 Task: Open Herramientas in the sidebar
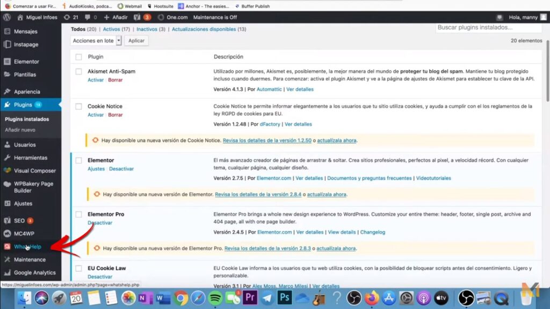[31, 158]
